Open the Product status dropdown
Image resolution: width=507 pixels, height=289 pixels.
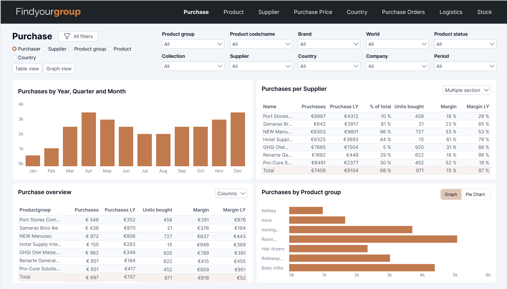(465, 44)
